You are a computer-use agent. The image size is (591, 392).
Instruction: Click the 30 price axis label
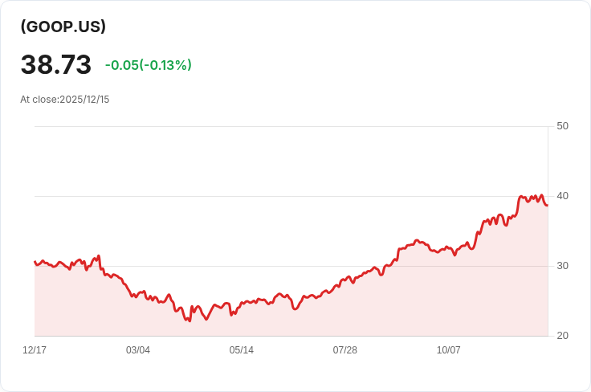coord(562,266)
